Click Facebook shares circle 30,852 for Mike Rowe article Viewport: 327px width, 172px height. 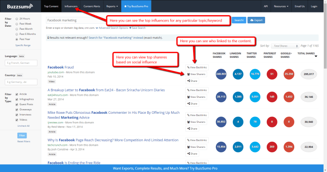(221, 122)
